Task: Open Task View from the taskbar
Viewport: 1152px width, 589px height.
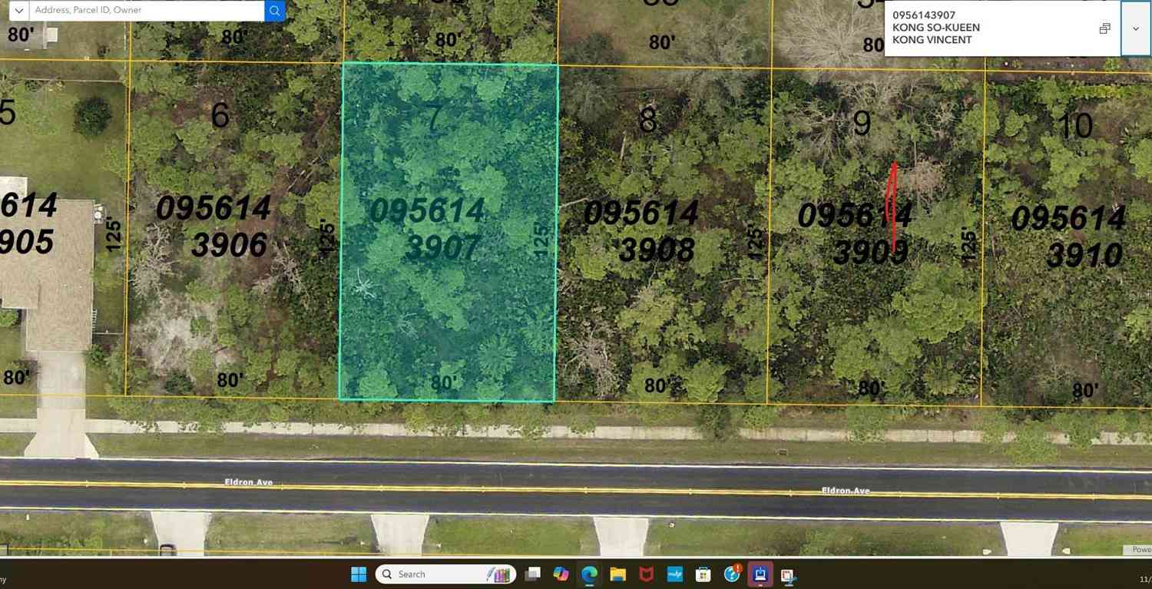Action: coord(532,574)
